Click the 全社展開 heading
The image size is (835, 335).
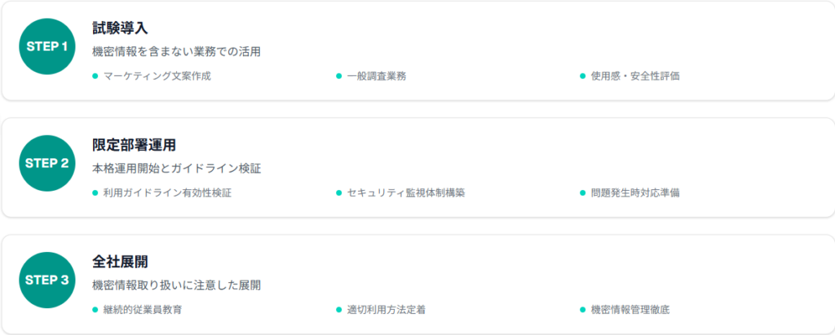(x=120, y=262)
